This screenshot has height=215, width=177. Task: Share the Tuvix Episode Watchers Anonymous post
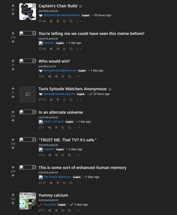(51, 100)
